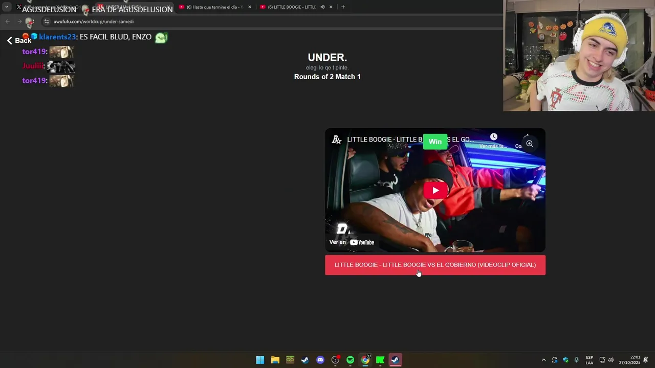Click the UNDER. heading
This screenshot has height=368, width=655.
(327, 58)
